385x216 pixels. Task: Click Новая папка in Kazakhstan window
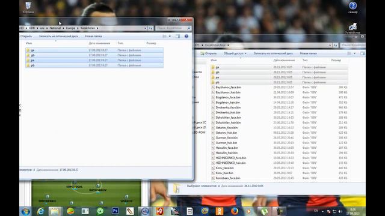pos(93,36)
